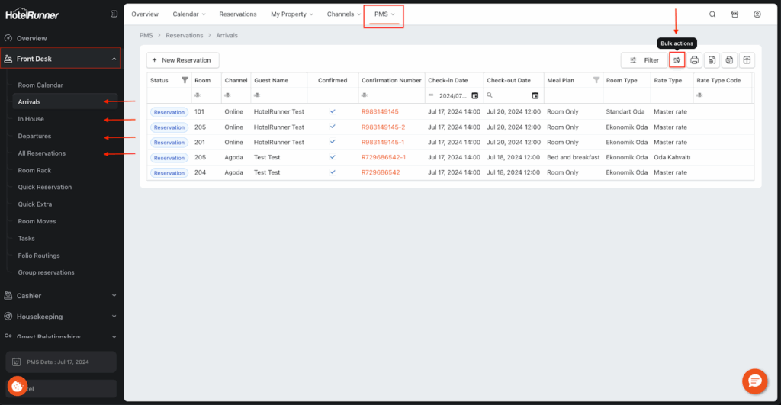The image size is (781, 405).
Task: Open the orange chat support bubble
Action: (x=754, y=380)
